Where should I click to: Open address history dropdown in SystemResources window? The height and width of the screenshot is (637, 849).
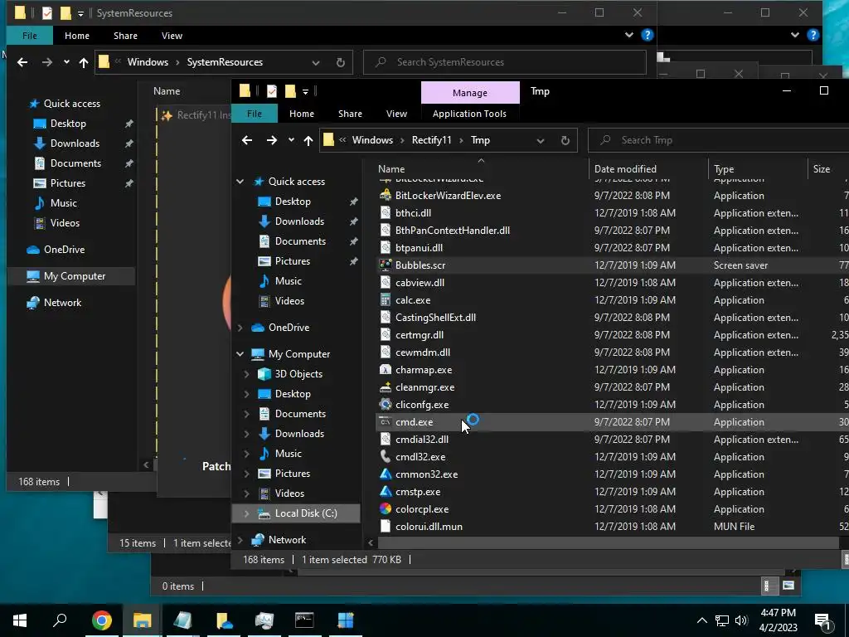pyautogui.click(x=316, y=62)
